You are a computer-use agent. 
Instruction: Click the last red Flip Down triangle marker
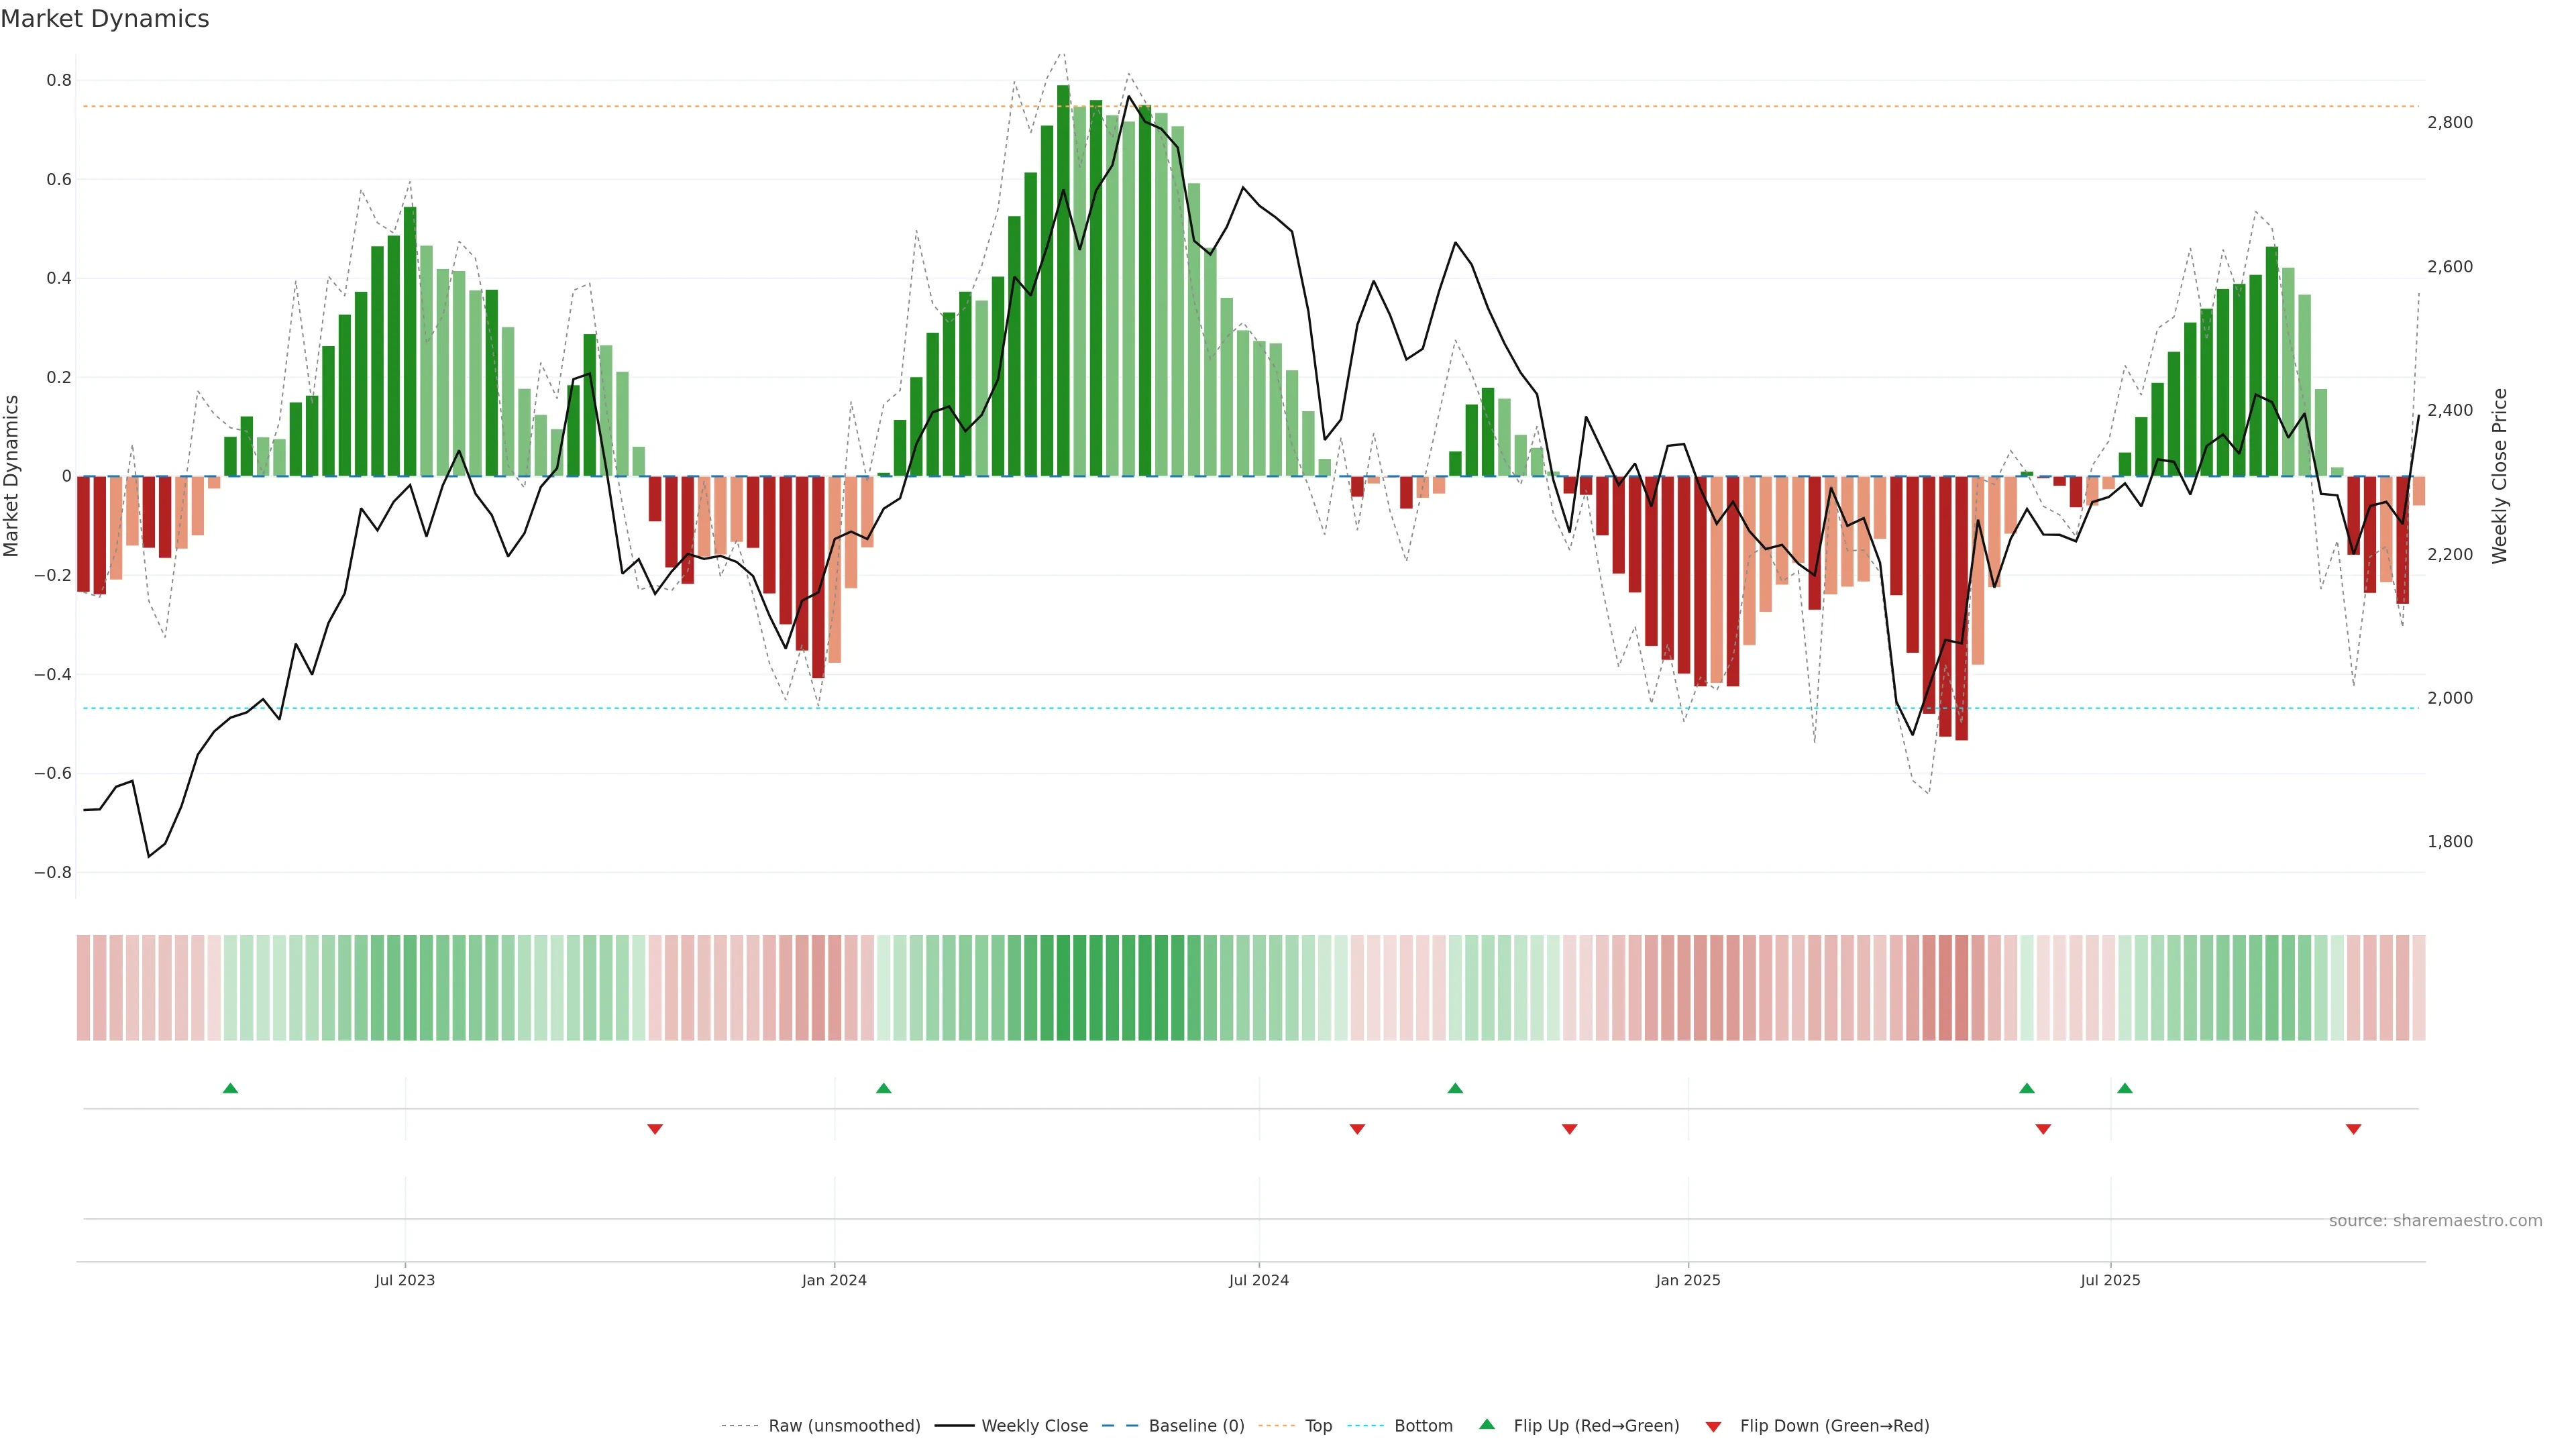tap(2353, 1129)
